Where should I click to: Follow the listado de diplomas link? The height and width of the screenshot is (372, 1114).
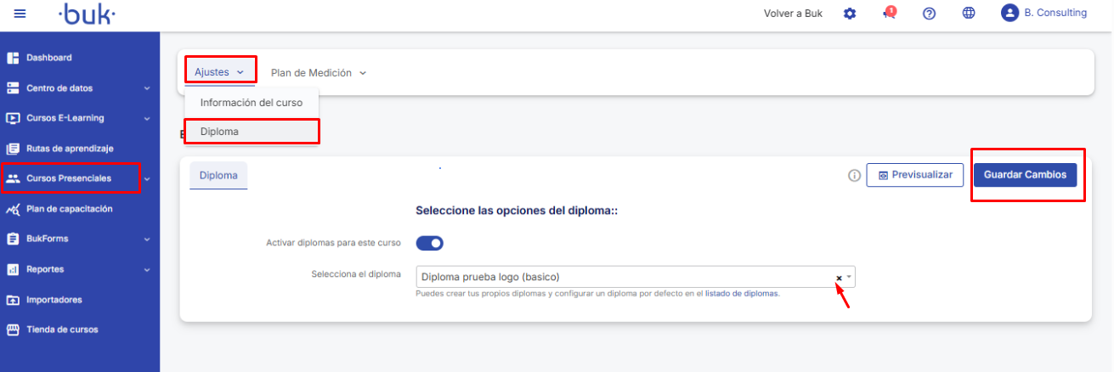(742, 294)
